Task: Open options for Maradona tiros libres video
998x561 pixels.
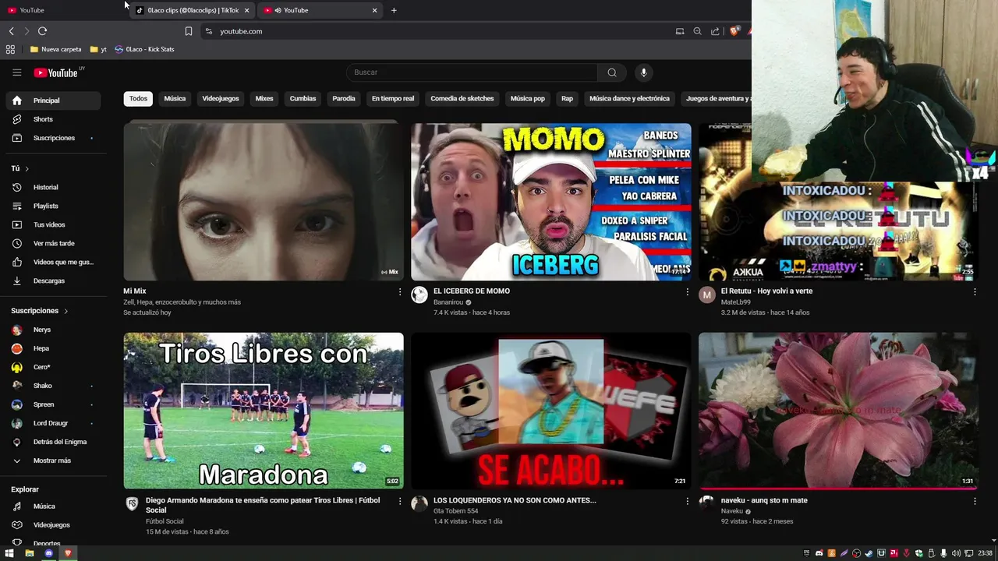Action: coord(400,501)
